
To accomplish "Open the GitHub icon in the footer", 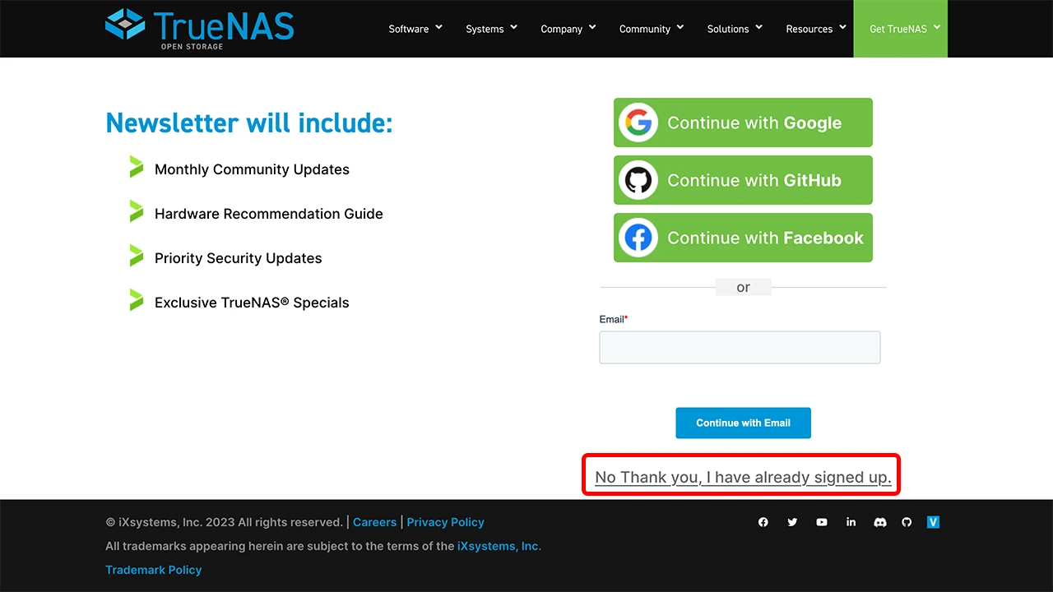I will point(907,522).
